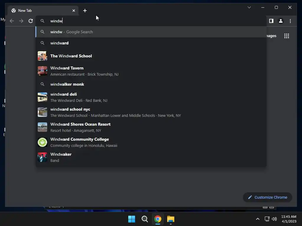Close the New Tab tab
The image size is (302, 226).
[x=73, y=11]
